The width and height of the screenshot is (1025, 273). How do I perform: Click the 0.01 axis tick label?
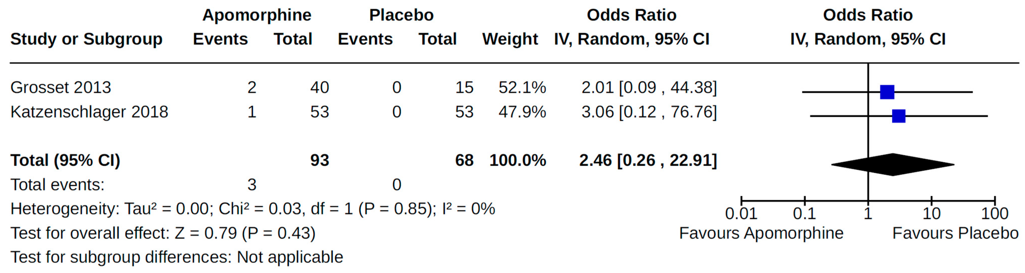pyautogui.click(x=741, y=214)
